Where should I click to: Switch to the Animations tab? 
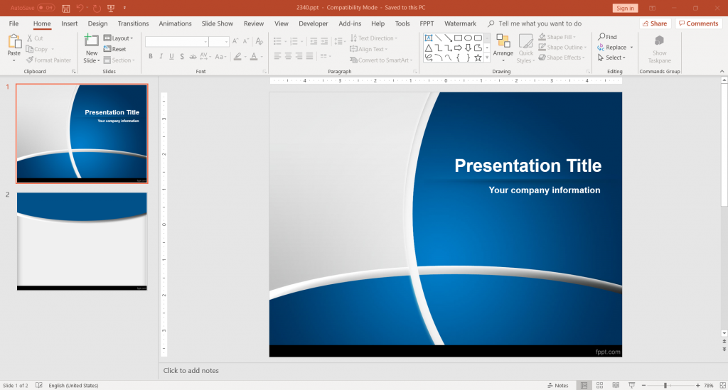[x=175, y=23]
